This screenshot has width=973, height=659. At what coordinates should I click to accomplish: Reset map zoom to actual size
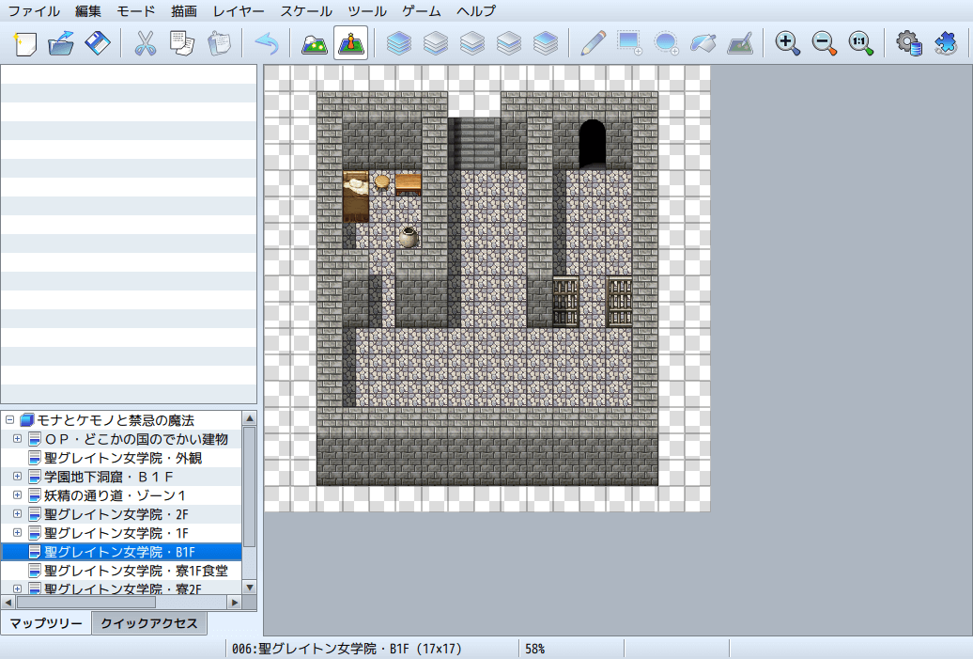[860, 42]
